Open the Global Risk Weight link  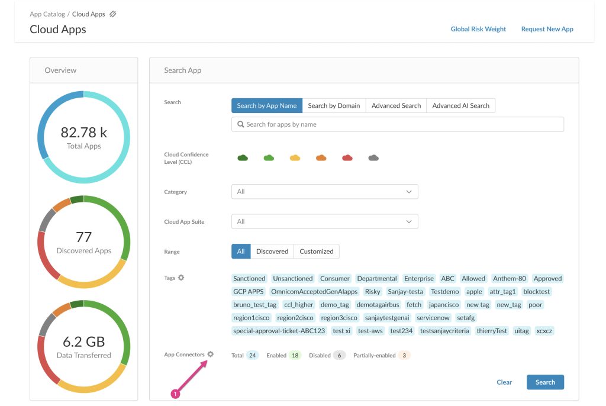[478, 29]
